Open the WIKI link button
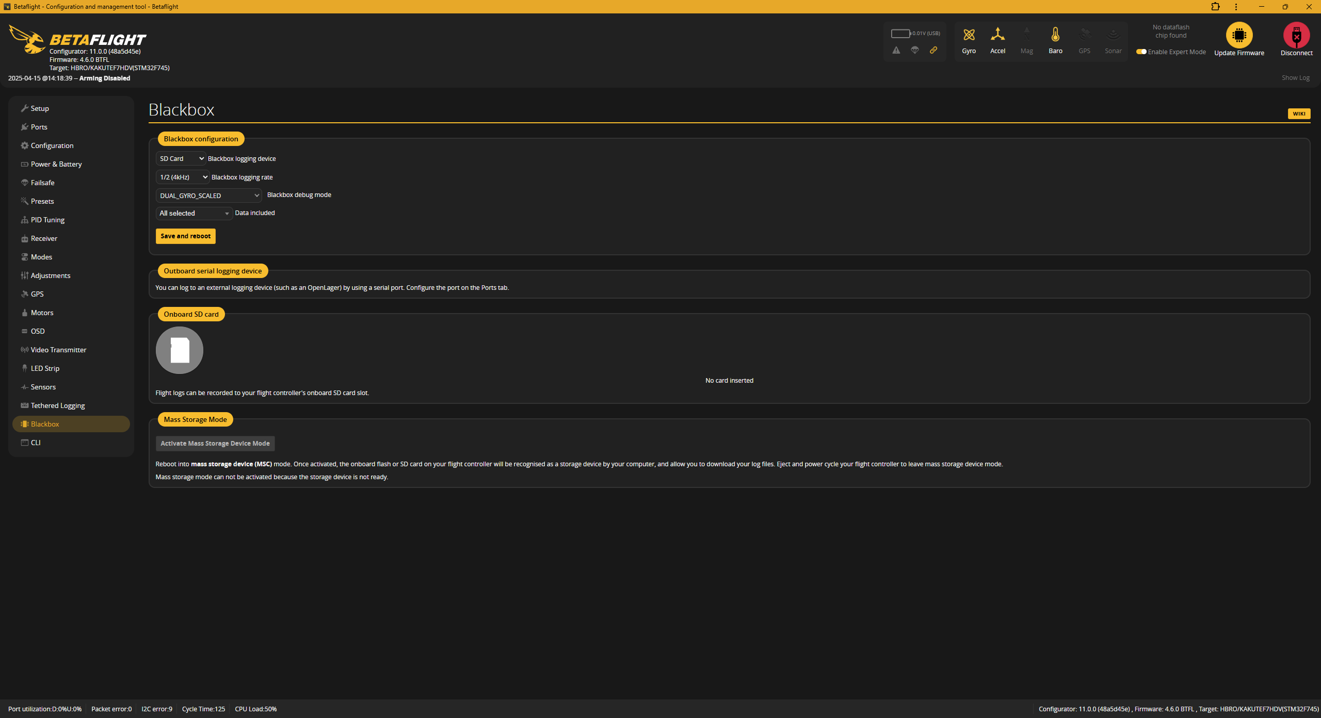Screen dimensions: 1321x718 coord(1299,113)
